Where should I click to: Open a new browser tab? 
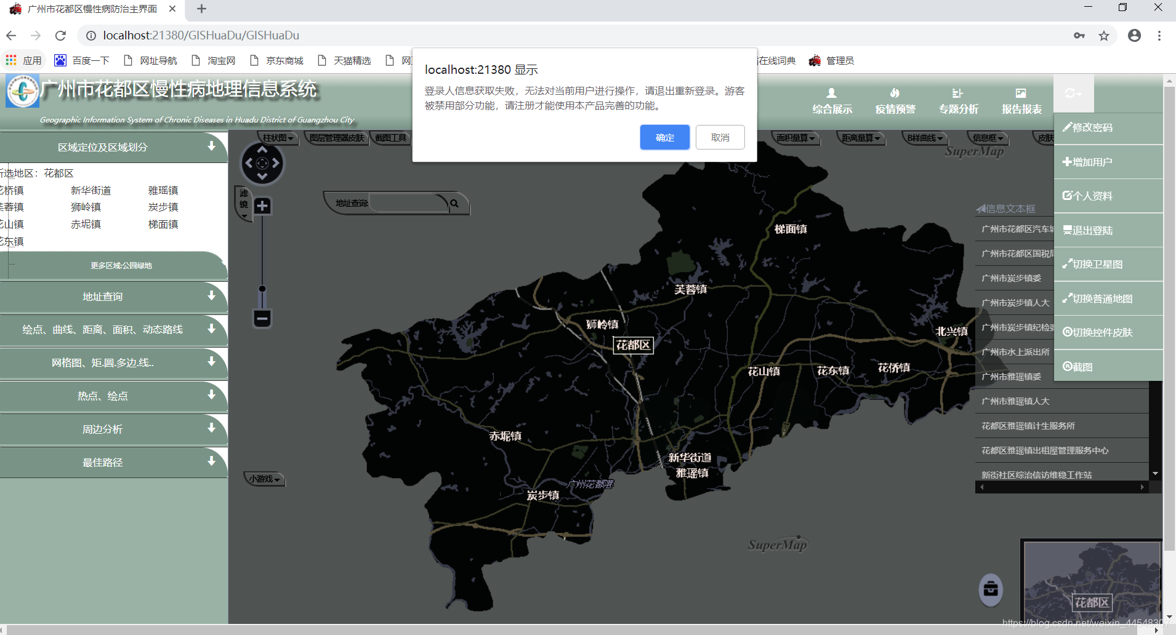201,9
